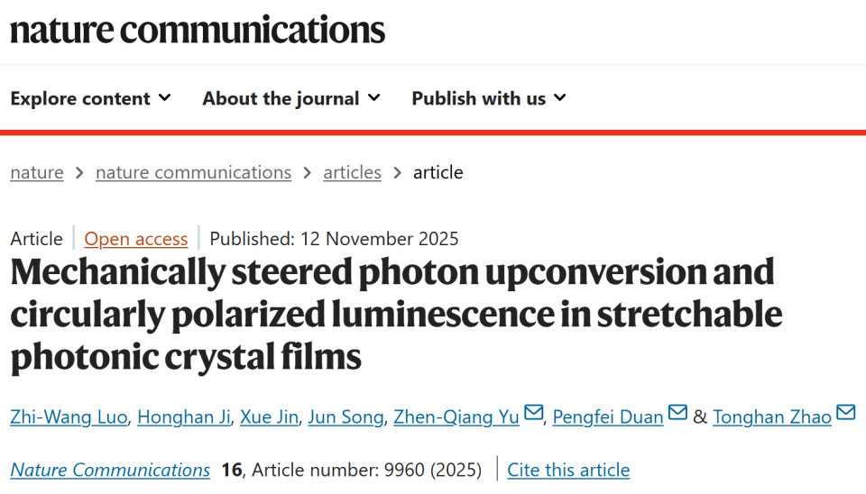Click the Open access link

pyautogui.click(x=136, y=239)
